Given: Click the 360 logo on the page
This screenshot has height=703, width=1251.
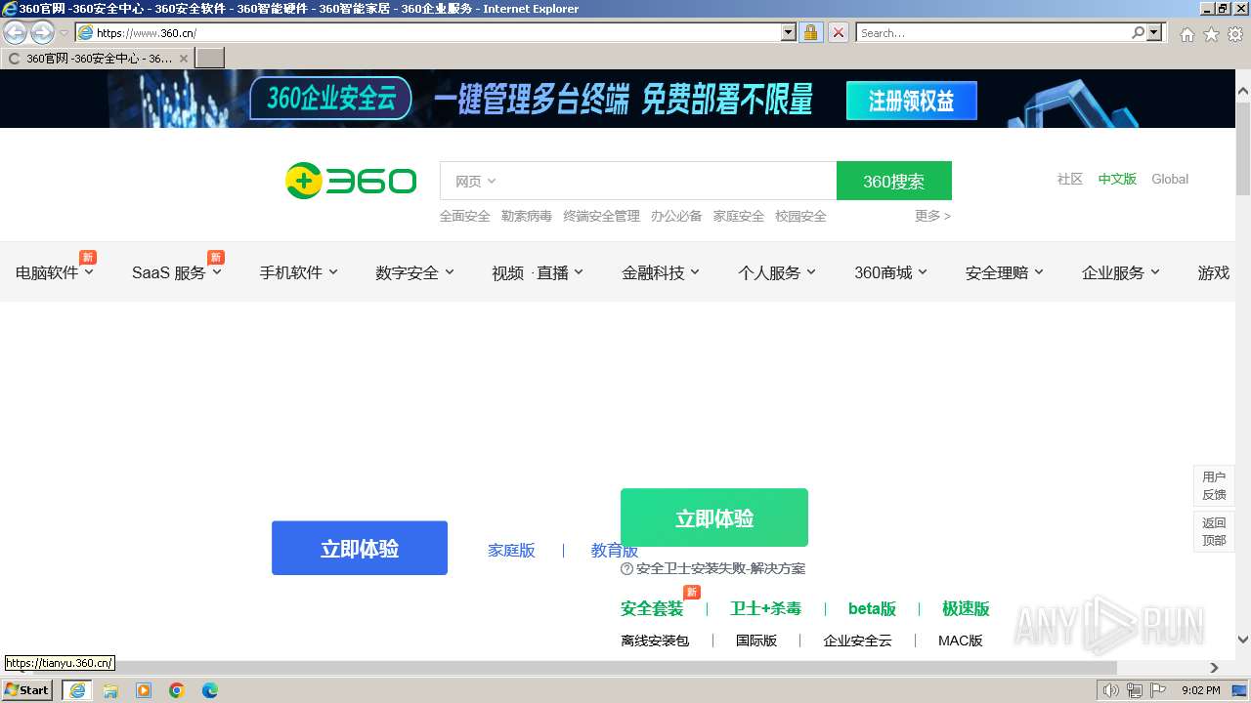Looking at the screenshot, I should tap(351, 181).
